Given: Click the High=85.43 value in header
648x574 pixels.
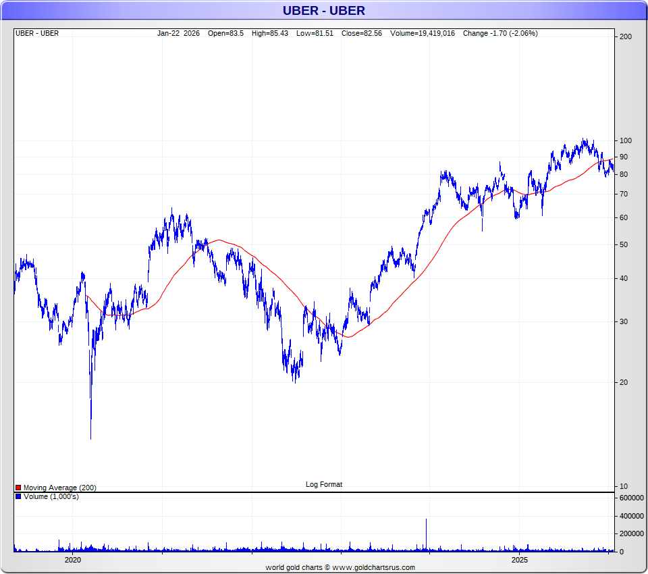Looking at the screenshot, I should pos(270,34).
